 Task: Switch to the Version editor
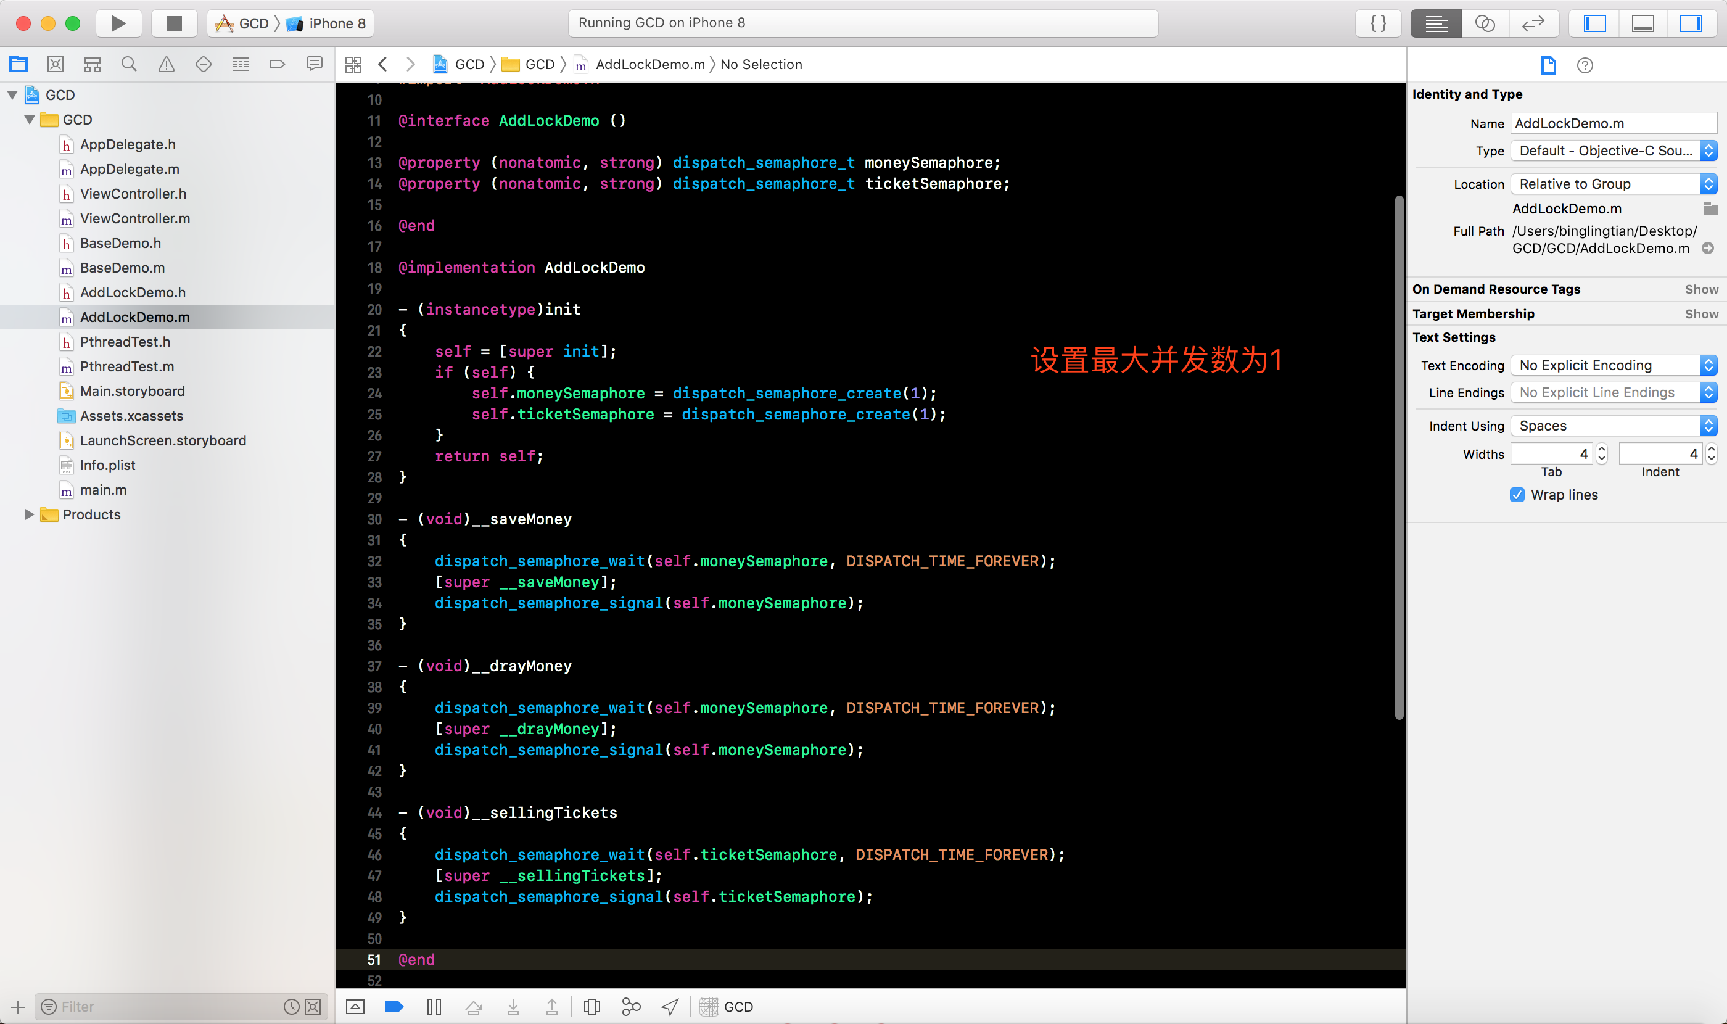tap(1533, 23)
